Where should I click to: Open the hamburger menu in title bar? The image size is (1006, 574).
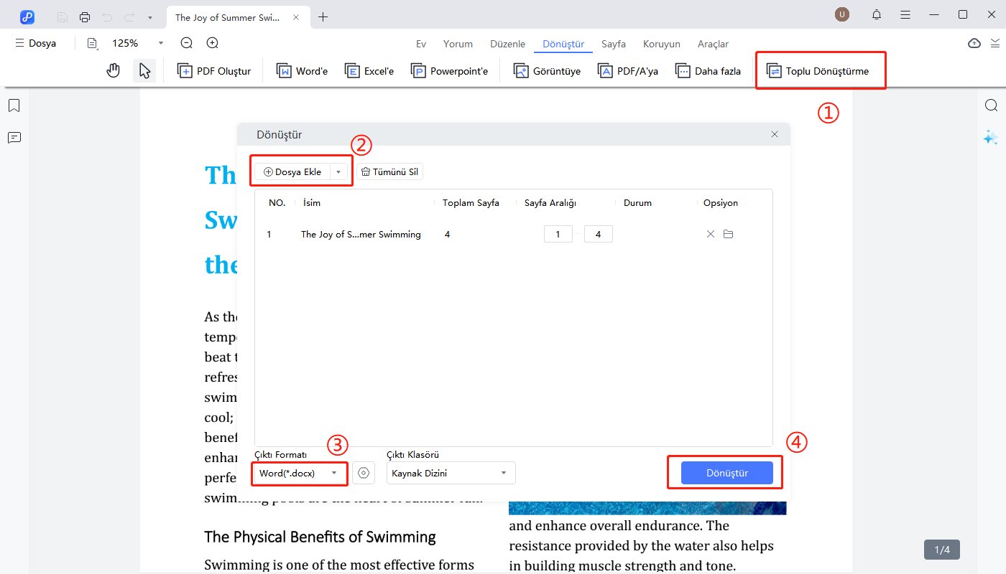click(x=905, y=14)
